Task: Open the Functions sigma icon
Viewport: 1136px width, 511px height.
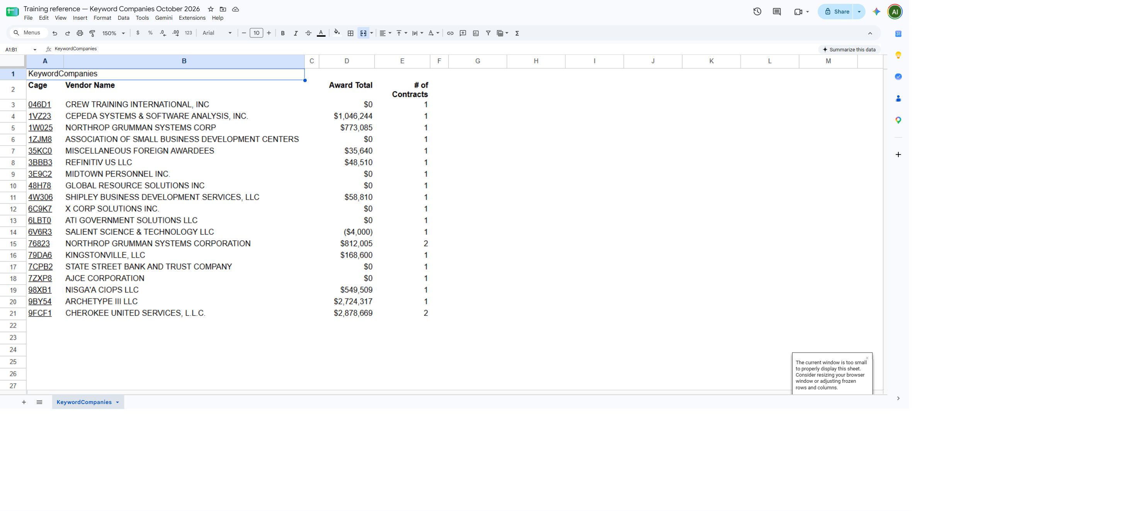Action: (517, 33)
